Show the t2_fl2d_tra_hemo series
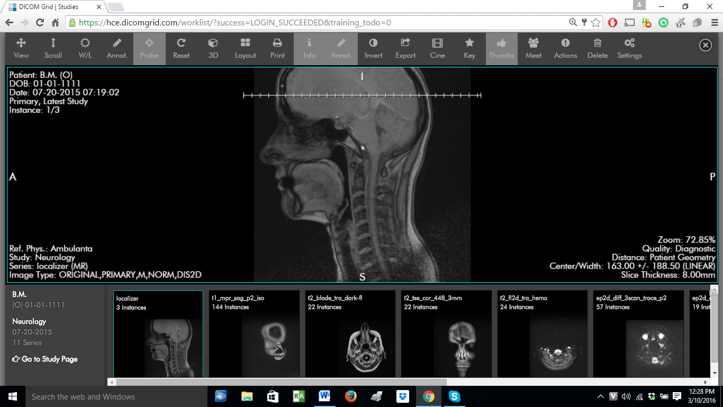 pyautogui.click(x=543, y=334)
